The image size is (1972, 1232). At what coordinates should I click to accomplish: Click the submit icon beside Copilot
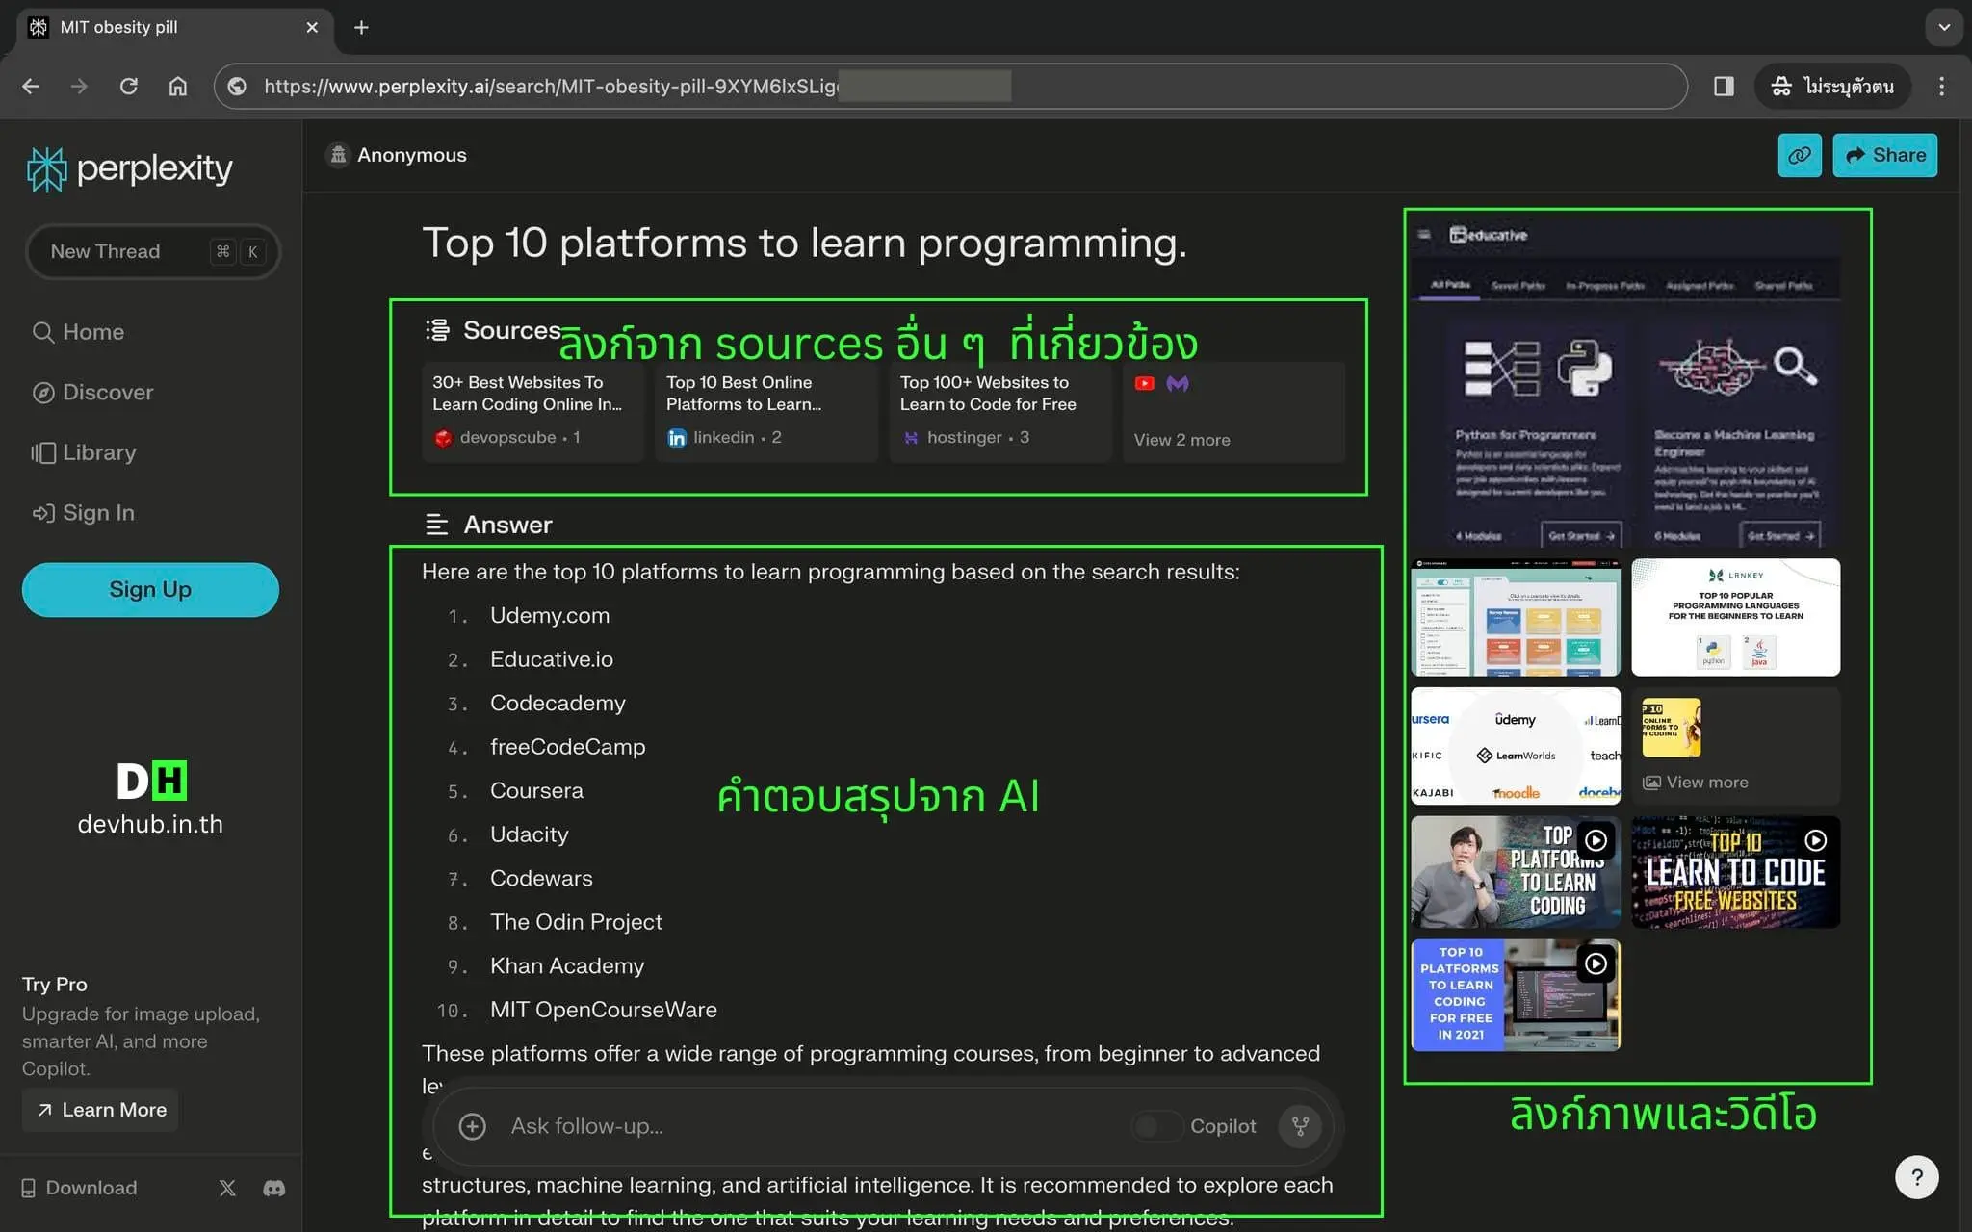[1300, 1126]
